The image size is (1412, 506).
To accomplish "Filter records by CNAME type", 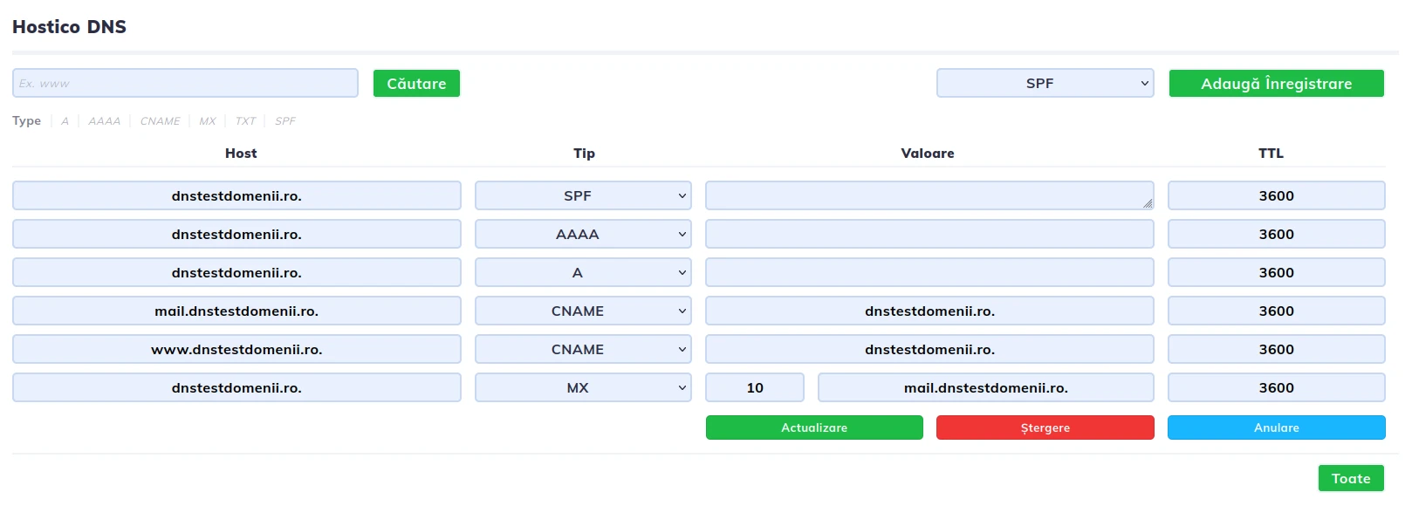I will pyautogui.click(x=160, y=121).
